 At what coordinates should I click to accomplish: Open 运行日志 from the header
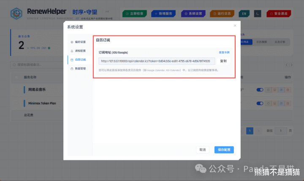(x=222, y=14)
